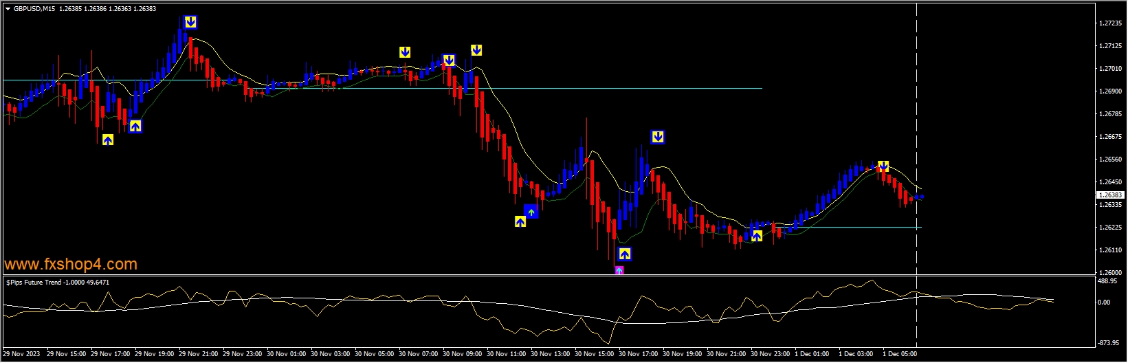Click the 30 Nov 23:00 time axis label
The image size is (1128, 363).
point(771,354)
